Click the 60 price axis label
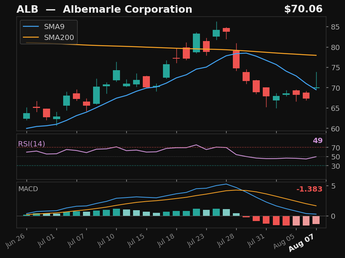The height and width of the screenshot is (258, 345). click(x=335, y=128)
